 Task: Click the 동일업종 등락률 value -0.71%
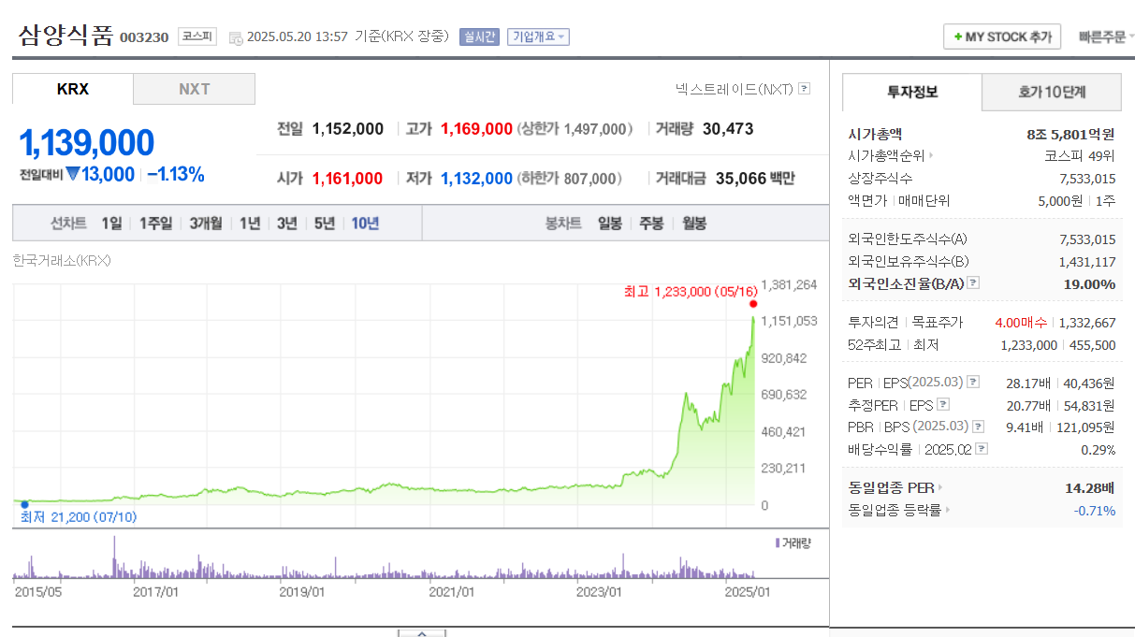1095,511
